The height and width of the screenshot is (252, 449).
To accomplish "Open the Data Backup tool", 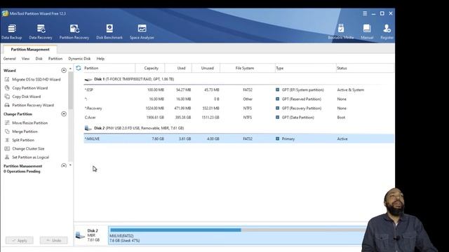I will click(11, 31).
